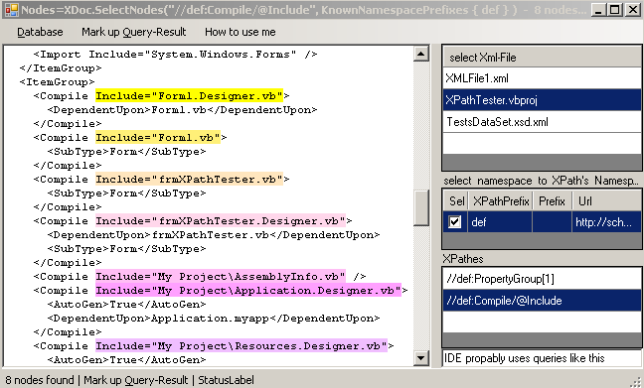
Task: Select XMLFile1.xml in the file list
Action: coord(542,78)
